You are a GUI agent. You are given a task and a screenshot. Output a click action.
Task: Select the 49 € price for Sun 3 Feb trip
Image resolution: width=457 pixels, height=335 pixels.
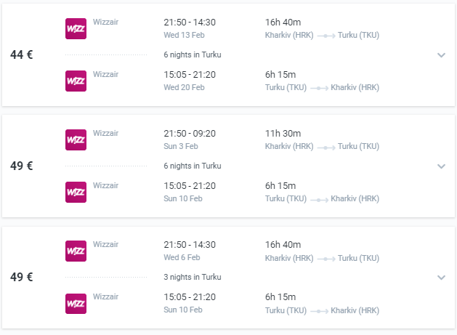pyautogui.click(x=22, y=166)
